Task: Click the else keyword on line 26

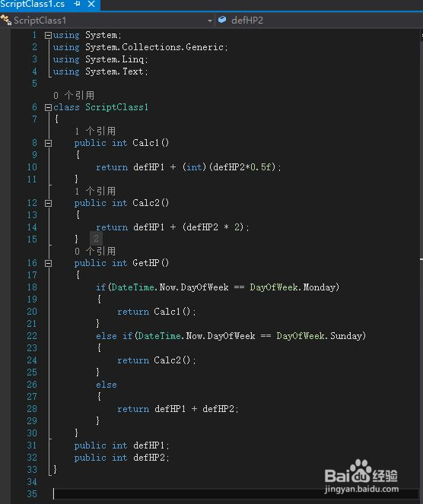Action: [107, 385]
